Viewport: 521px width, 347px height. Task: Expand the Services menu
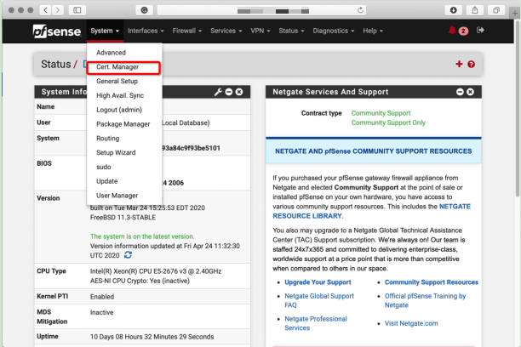coord(226,31)
